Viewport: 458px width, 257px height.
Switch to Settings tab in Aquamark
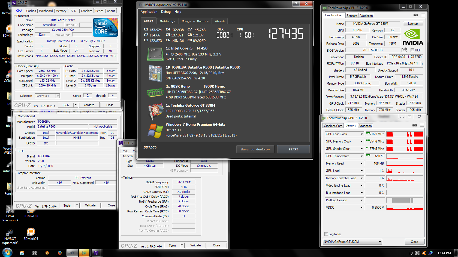pyautogui.click(x=167, y=21)
